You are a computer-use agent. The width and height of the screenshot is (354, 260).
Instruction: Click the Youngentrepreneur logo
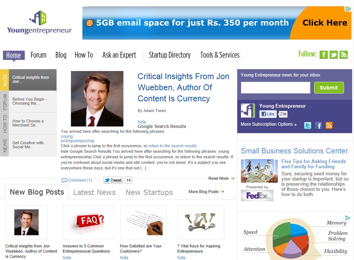pyautogui.click(x=39, y=23)
